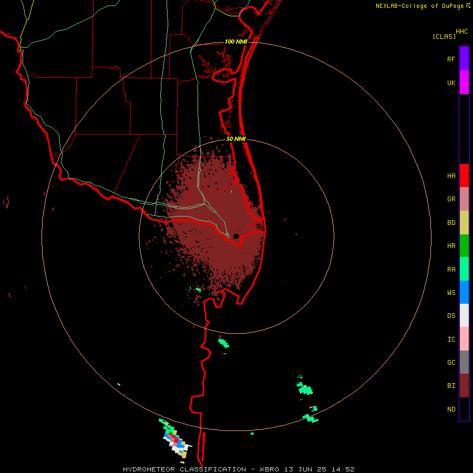Image resolution: width=473 pixels, height=473 pixels.
Task: Click the GR legend label
Action: (x=451, y=199)
